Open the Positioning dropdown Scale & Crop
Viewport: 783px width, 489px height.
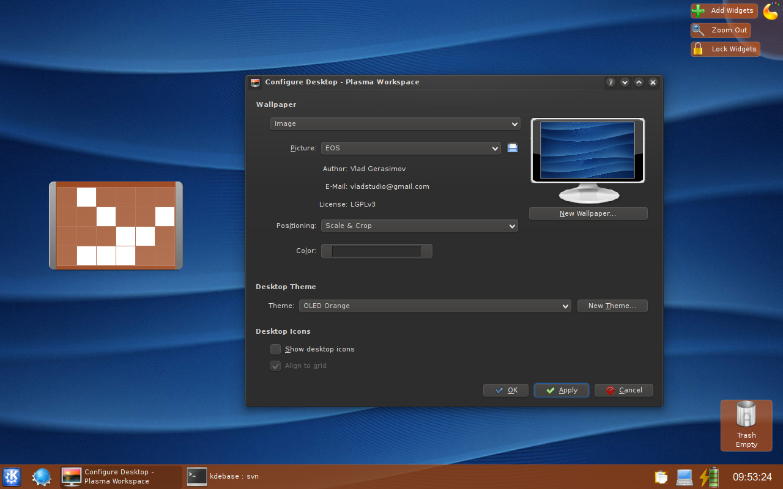420,226
